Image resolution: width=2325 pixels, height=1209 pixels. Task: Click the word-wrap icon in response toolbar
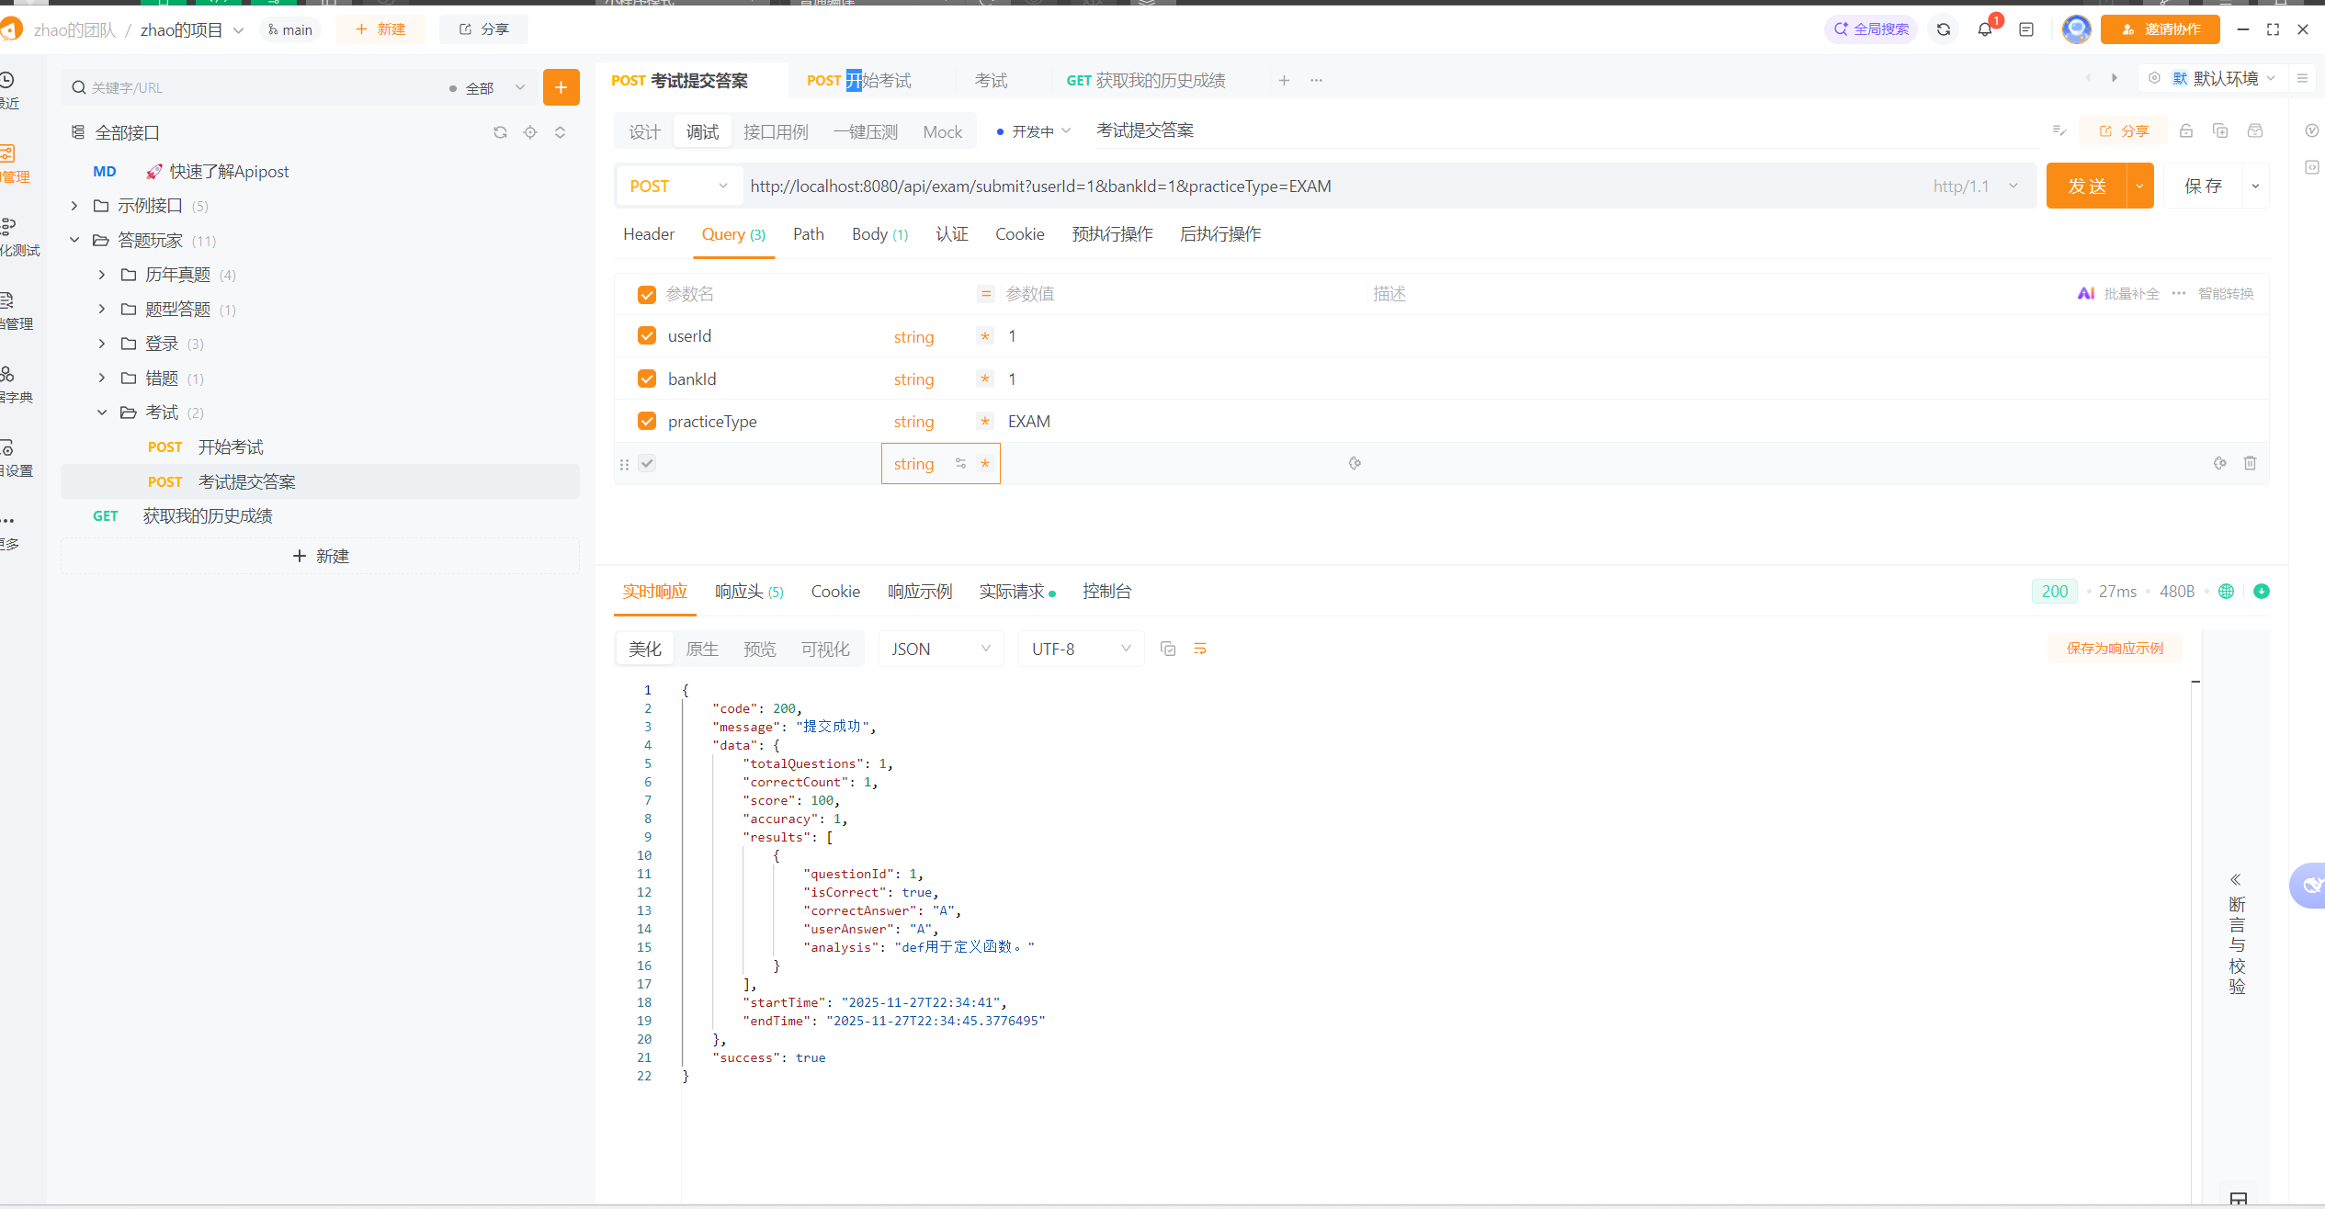click(1199, 649)
